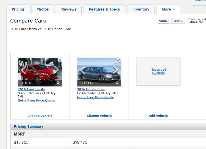Switch to the Pricing tab
206x149 pixels.
18,9
